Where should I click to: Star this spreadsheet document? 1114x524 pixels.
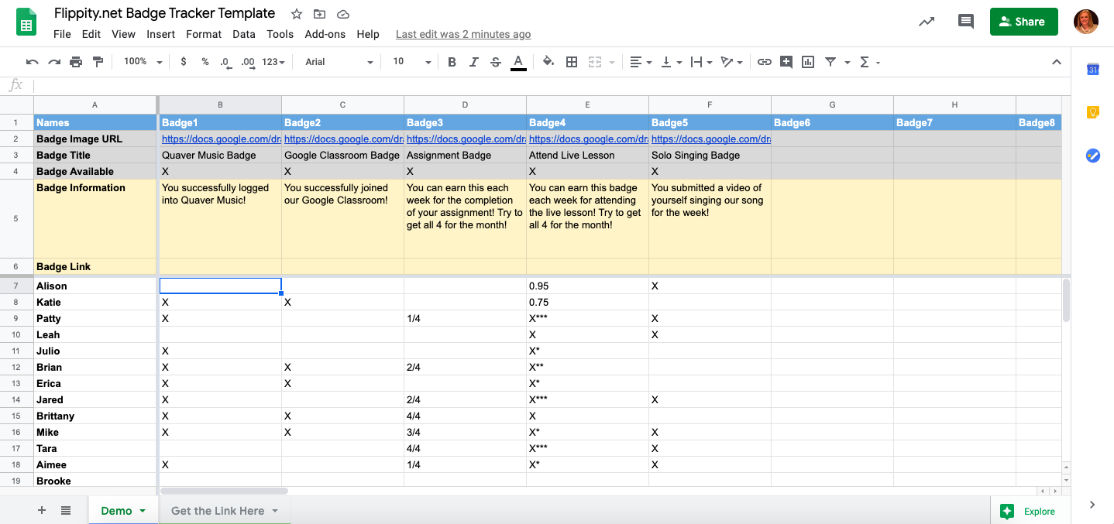[297, 14]
